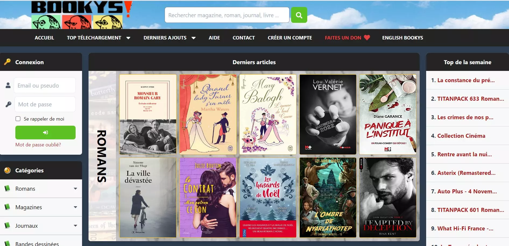Click the Mot de passe oublié link

(38, 144)
